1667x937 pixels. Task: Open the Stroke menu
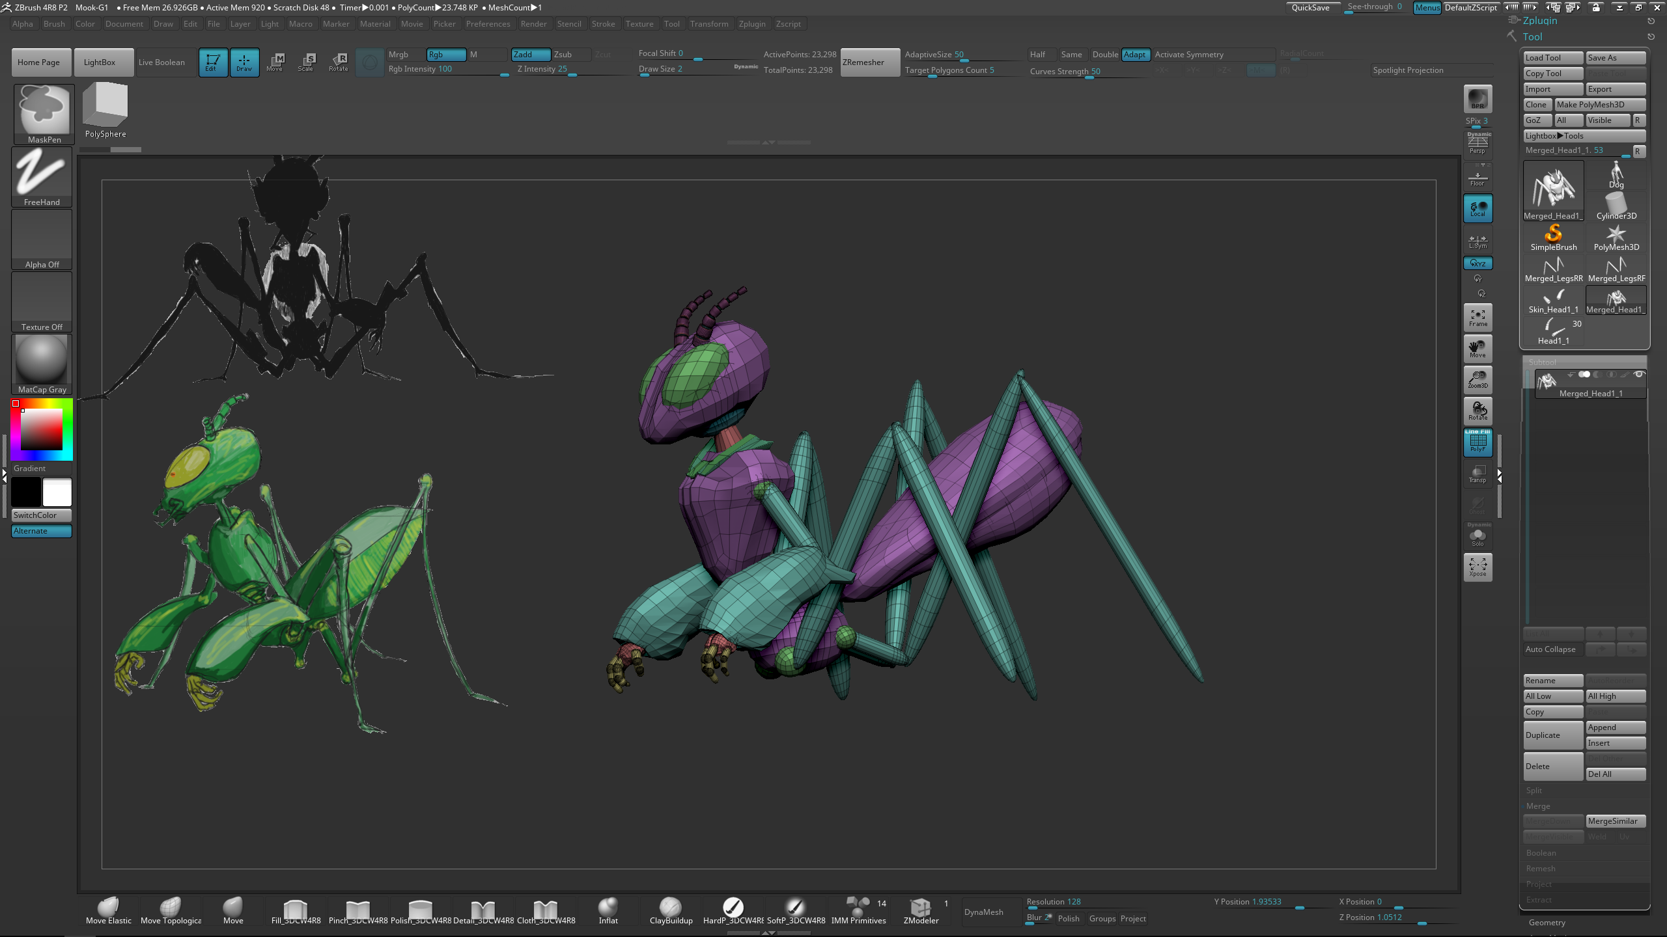[603, 24]
